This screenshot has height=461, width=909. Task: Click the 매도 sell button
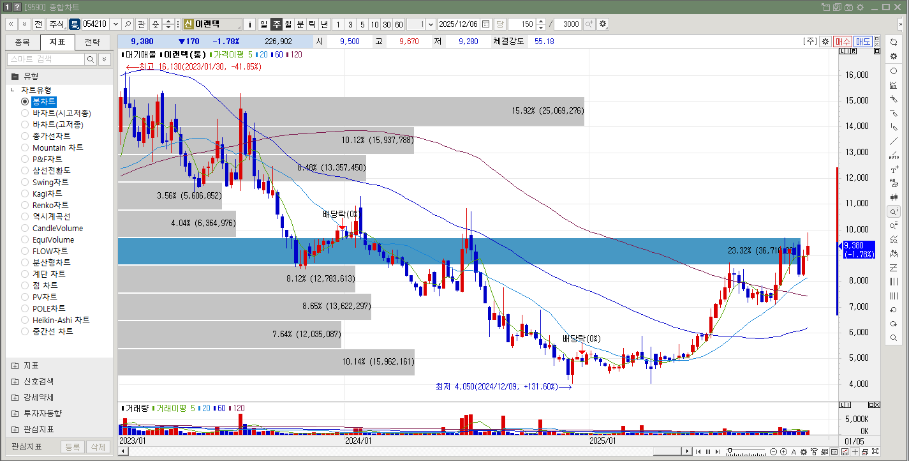(x=864, y=42)
